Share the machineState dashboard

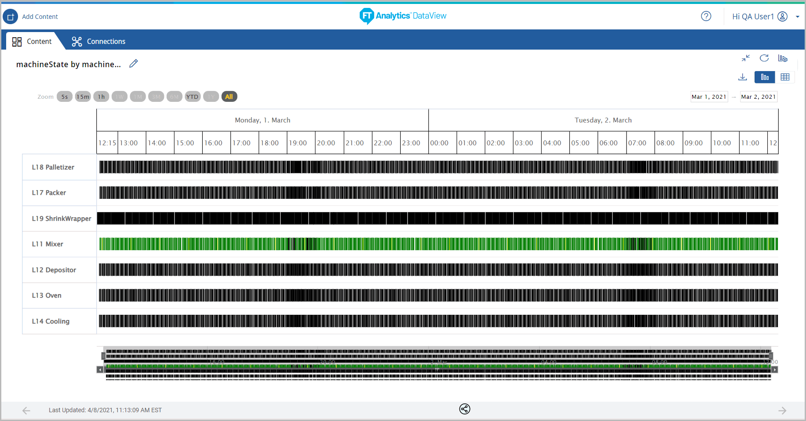[464, 409]
